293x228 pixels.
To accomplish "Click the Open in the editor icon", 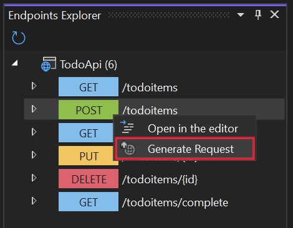I will click(127, 127).
